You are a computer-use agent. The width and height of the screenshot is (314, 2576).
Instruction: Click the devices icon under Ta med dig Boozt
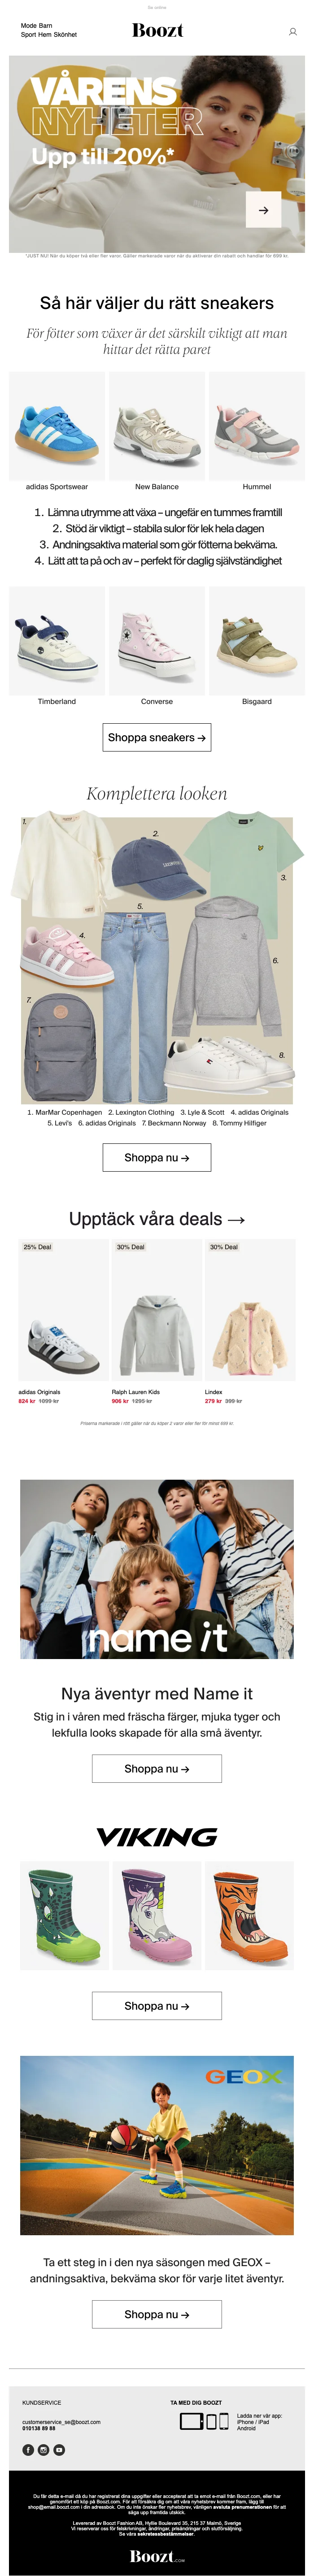[x=204, y=2420]
